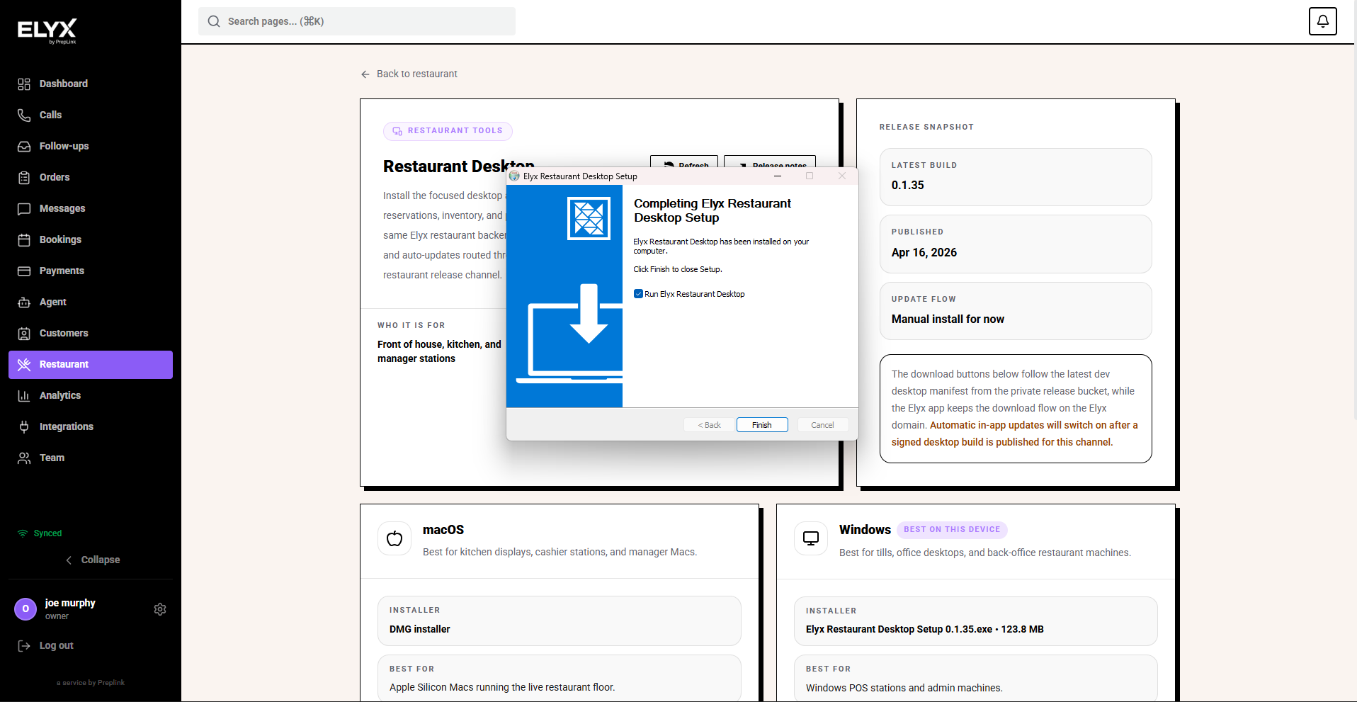Click the Windows installer file name
The image size is (1357, 702).
pyautogui.click(x=925, y=630)
